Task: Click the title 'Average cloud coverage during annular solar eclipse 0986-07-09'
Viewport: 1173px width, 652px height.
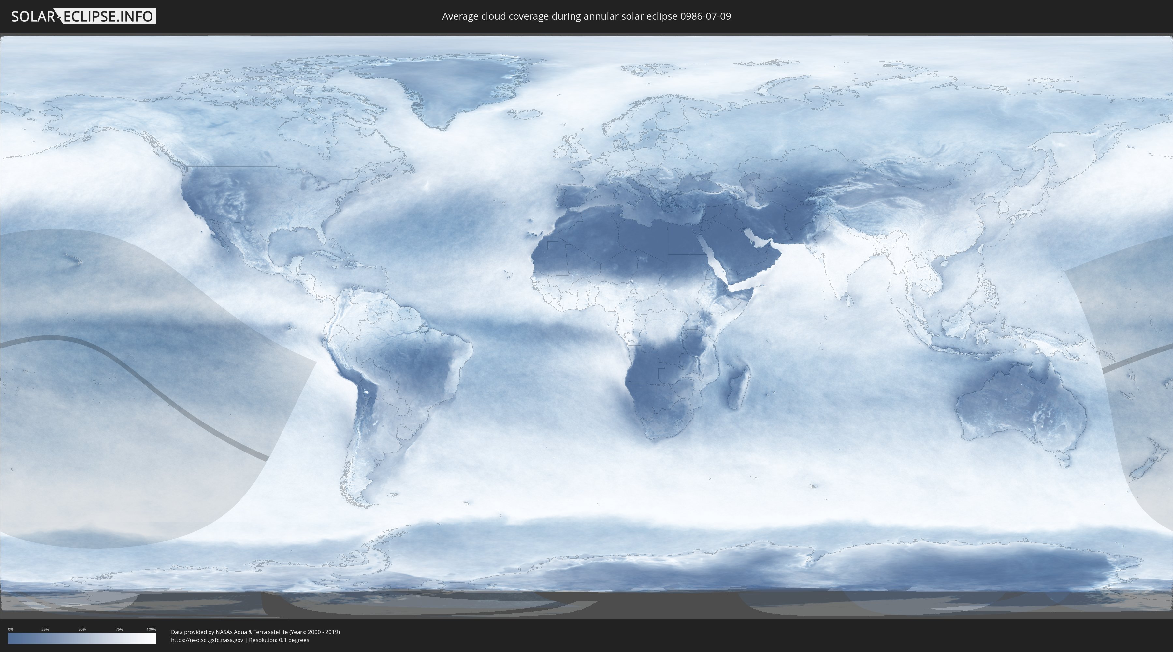Action: click(586, 16)
